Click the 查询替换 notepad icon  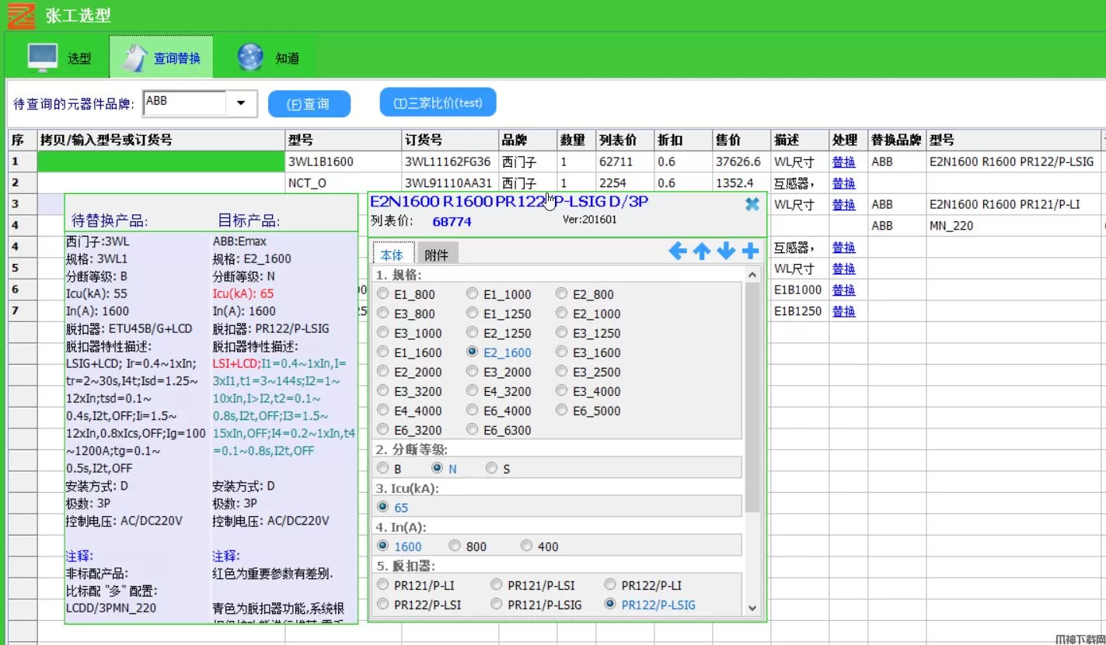tap(132, 57)
